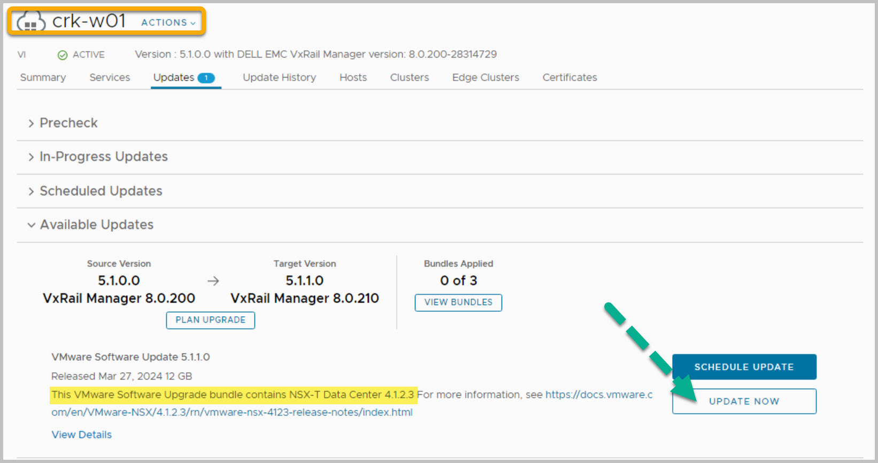Open the ACTIONS dropdown menu

click(x=168, y=22)
